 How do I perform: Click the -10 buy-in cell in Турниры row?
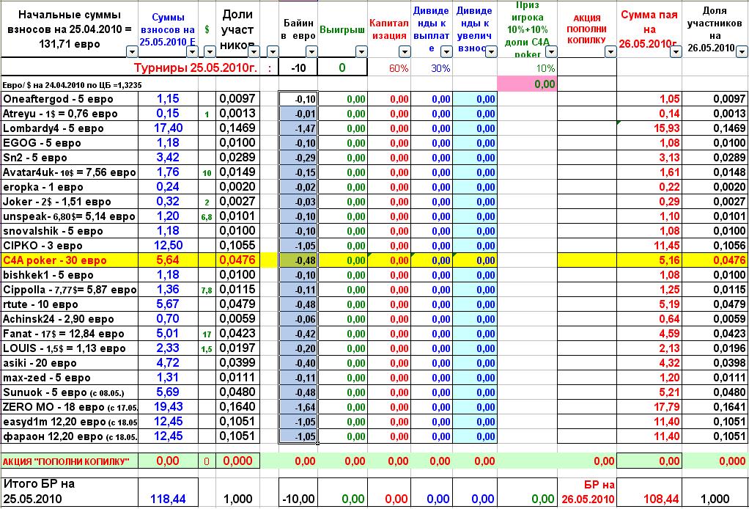298,68
